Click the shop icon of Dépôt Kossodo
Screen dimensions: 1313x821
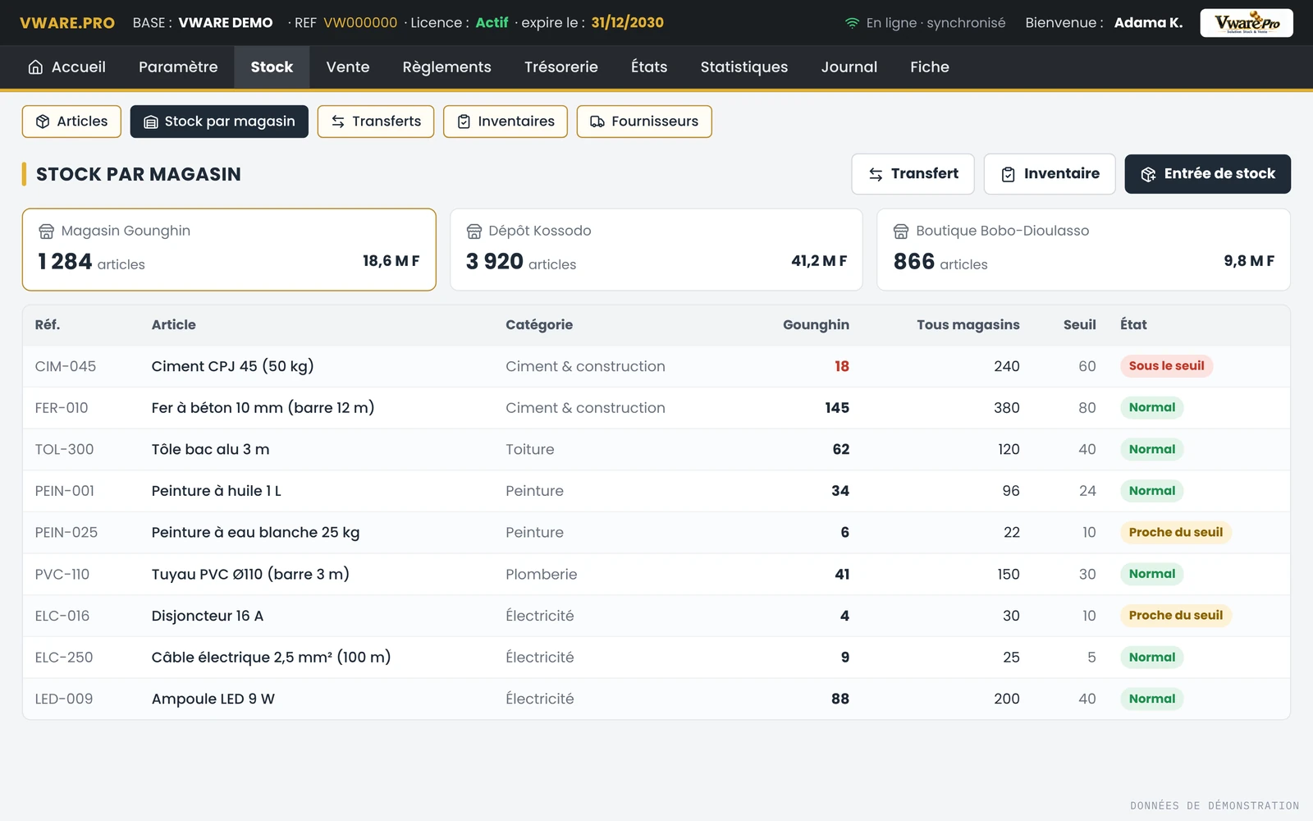pos(474,232)
